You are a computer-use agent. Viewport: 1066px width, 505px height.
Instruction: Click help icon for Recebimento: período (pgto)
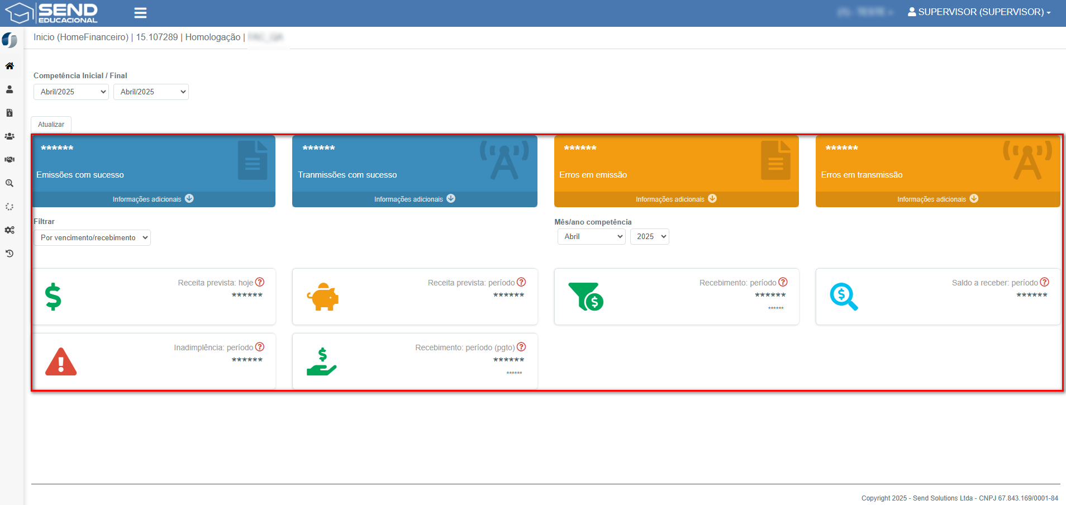click(521, 347)
